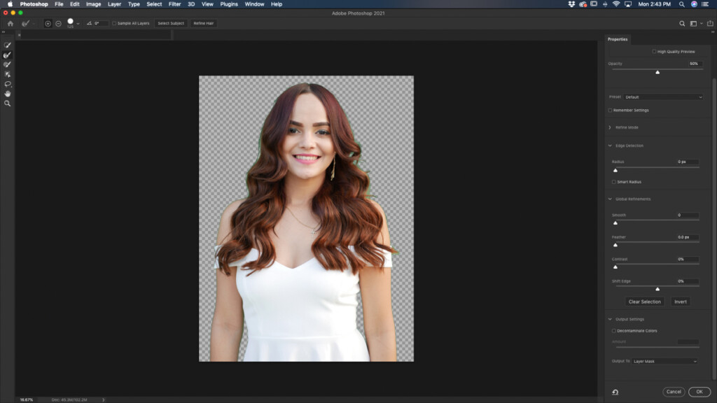Click the Cancel button
717x403 pixels.
674,392
